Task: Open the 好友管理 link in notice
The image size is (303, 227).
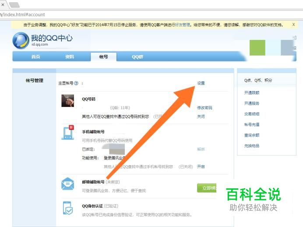Action: [x=183, y=25]
